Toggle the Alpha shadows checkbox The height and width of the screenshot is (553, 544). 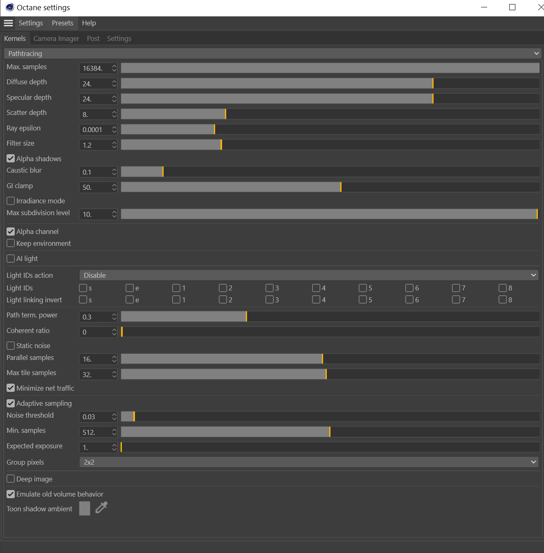tap(11, 158)
